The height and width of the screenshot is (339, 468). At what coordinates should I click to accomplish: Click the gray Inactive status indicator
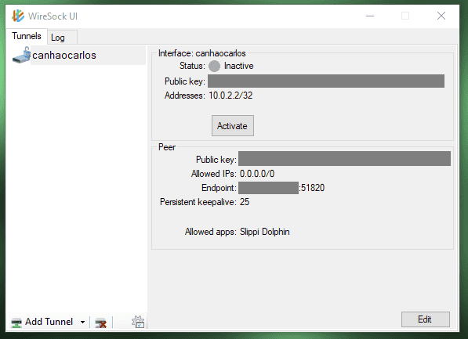click(214, 66)
